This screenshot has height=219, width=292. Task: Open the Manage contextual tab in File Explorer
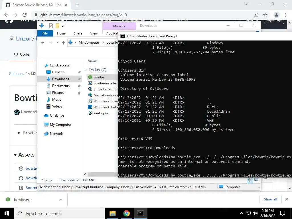pyautogui.click(x=119, y=26)
